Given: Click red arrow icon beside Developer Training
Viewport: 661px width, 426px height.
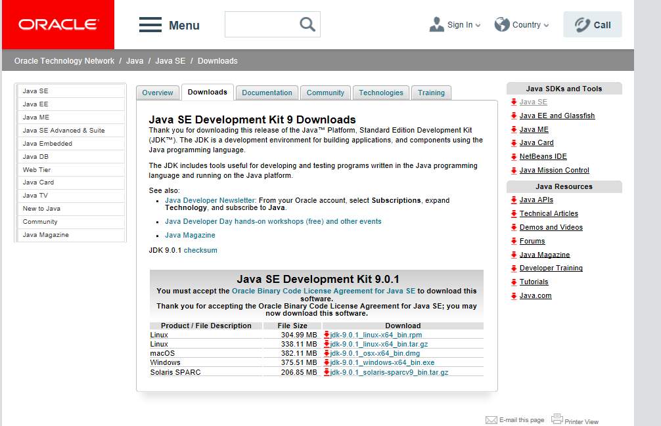Looking at the screenshot, I should click(513, 268).
